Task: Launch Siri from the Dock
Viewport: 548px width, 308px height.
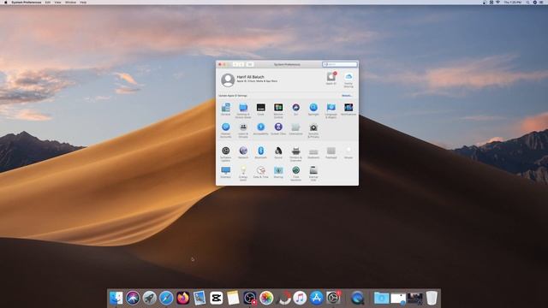Action: 133,298
